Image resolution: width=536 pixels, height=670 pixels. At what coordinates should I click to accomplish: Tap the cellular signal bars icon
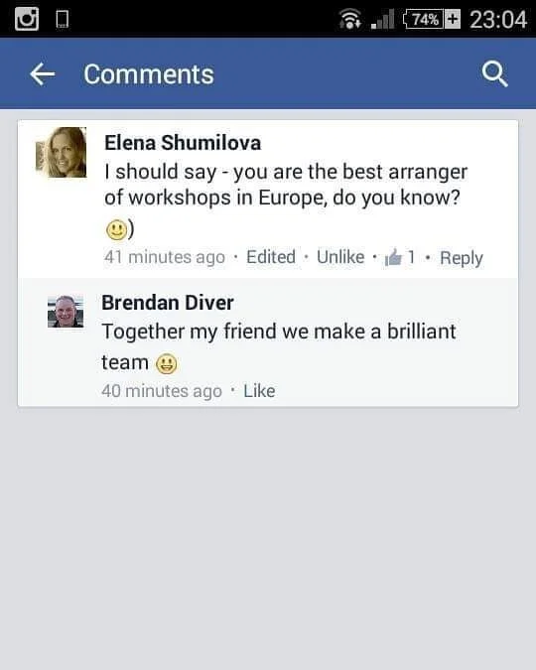[382, 20]
